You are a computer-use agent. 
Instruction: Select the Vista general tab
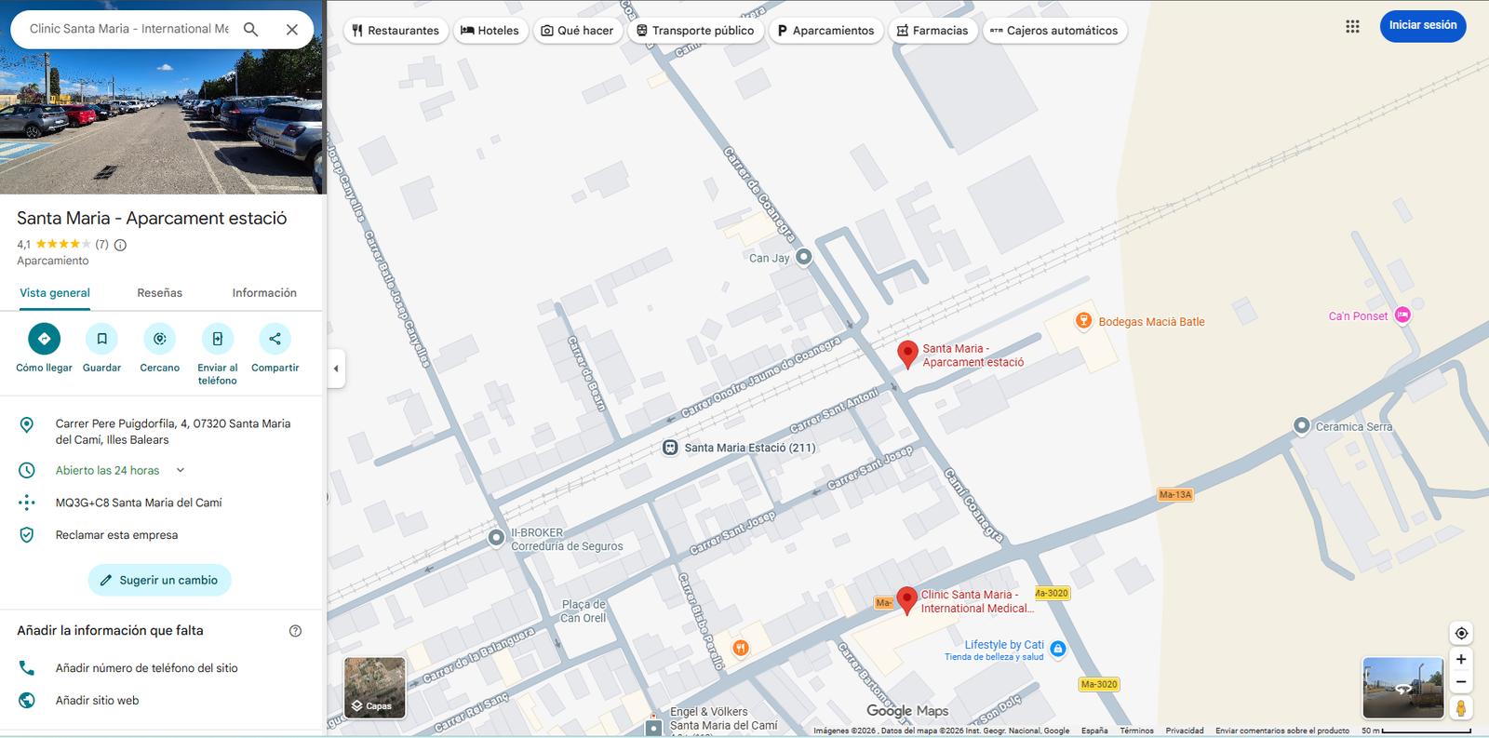coord(55,292)
